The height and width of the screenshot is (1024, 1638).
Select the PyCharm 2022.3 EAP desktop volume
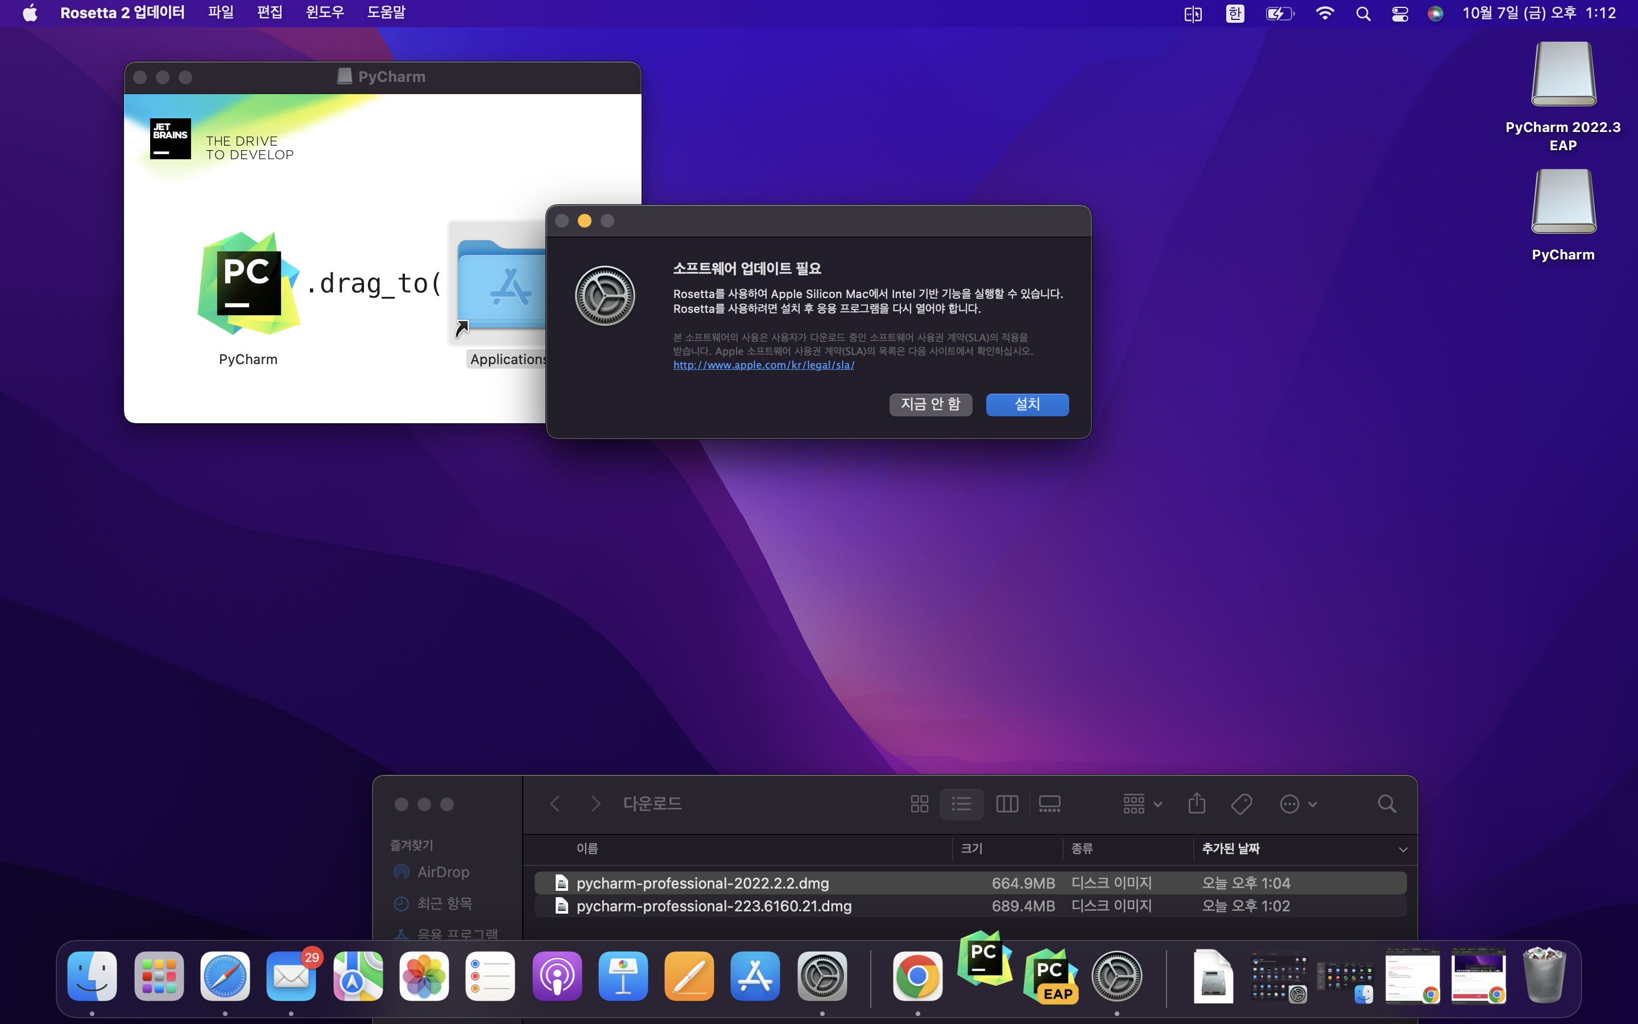1563,75
